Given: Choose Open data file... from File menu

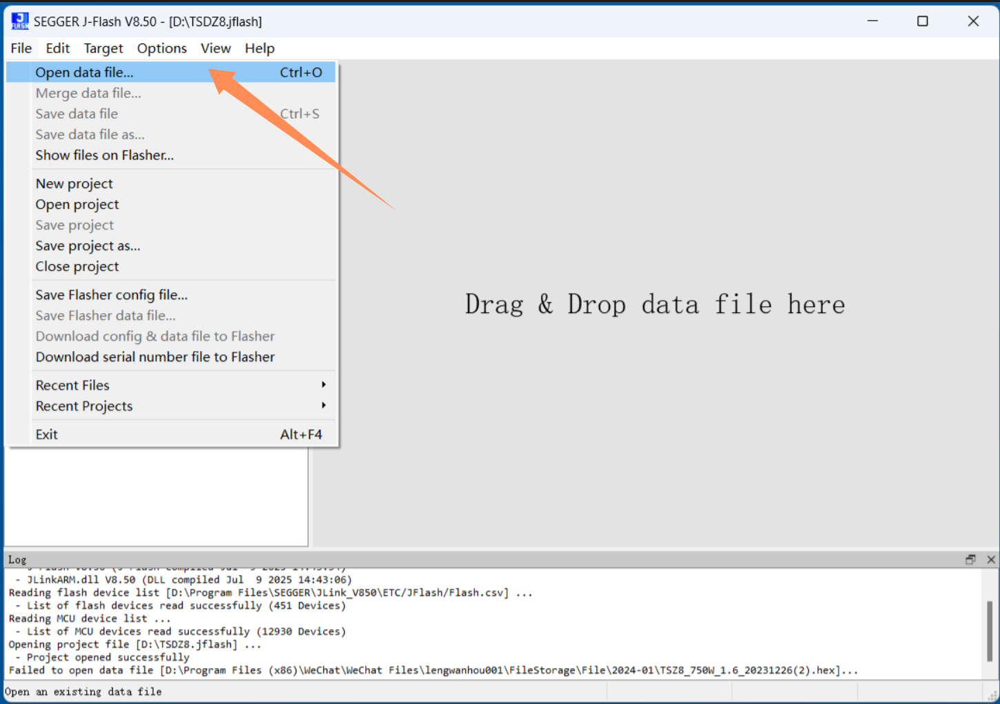Looking at the screenshot, I should [171, 72].
